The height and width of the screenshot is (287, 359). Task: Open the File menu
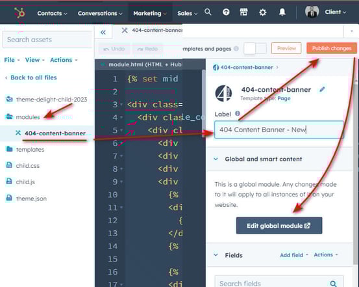pyautogui.click(x=12, y=60)
